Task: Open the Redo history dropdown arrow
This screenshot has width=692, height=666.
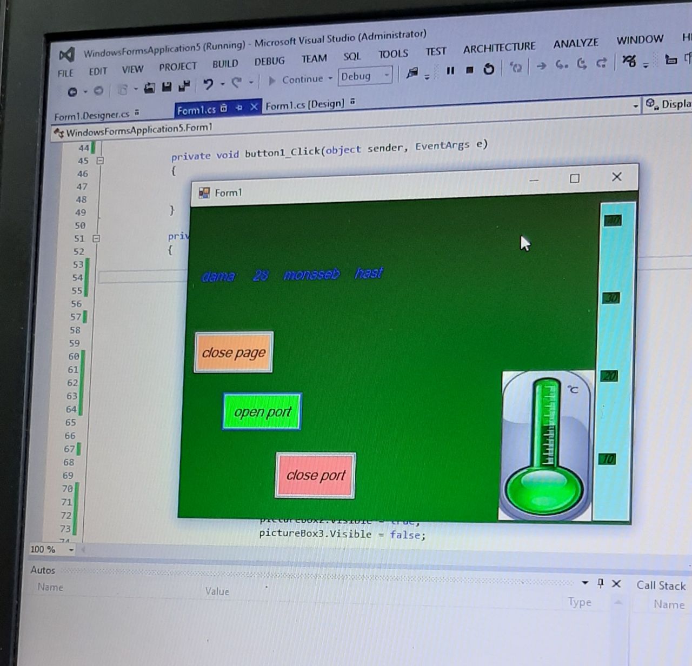Action: tap(251, 82)
